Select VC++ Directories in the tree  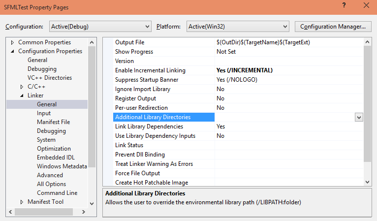pos(49,78)
